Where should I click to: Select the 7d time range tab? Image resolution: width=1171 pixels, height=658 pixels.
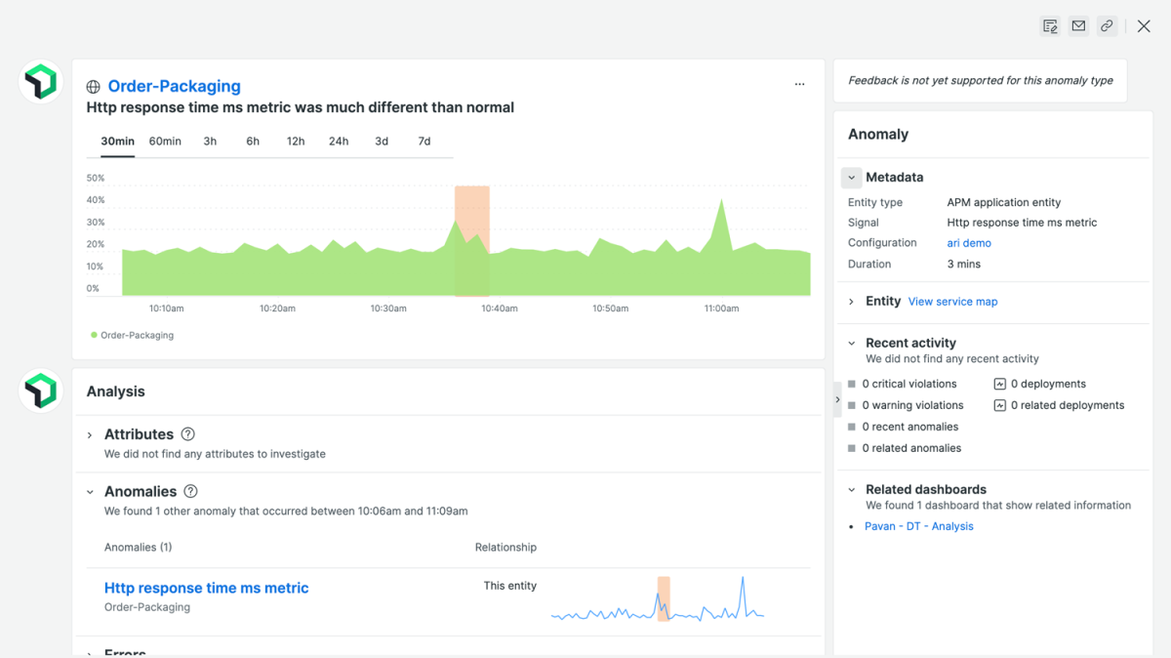click(424, 142)
